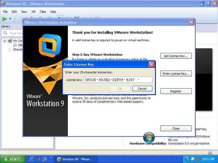Screen dimensions: 218x163
Task: Click the library search magnifier icon
Action: point(5,33)
